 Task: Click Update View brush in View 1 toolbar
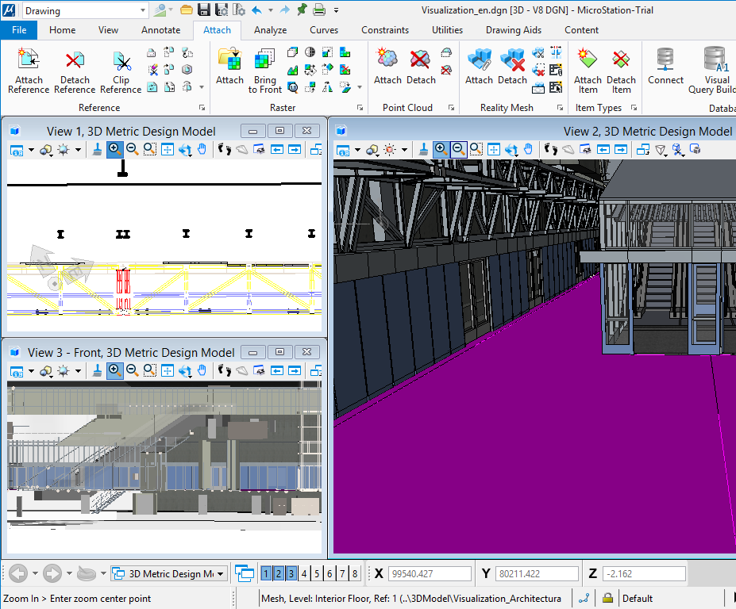click(97, 150)
